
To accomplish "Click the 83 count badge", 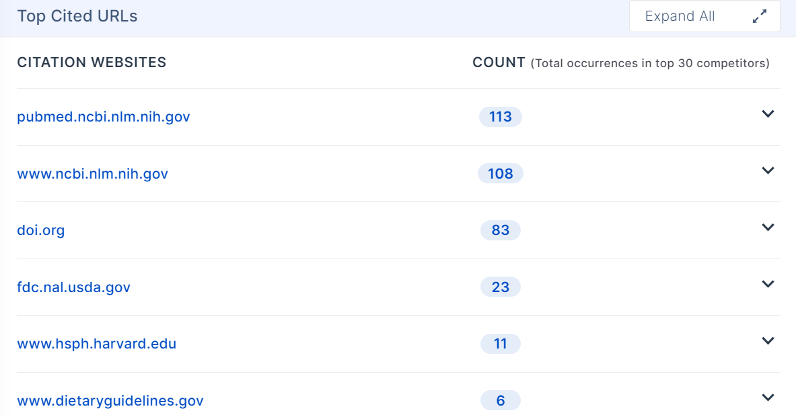I will [501, 230].
